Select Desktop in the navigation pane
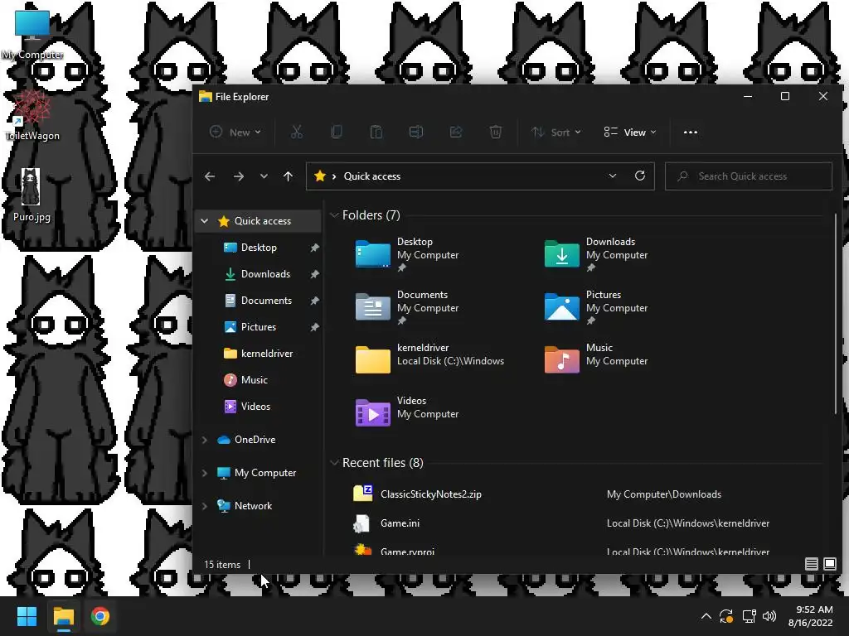 [259, 248]
